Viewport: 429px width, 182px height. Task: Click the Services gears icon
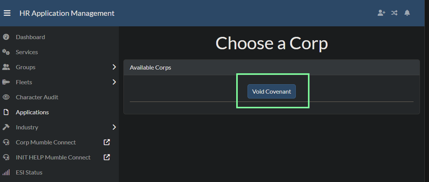point(6,52)
